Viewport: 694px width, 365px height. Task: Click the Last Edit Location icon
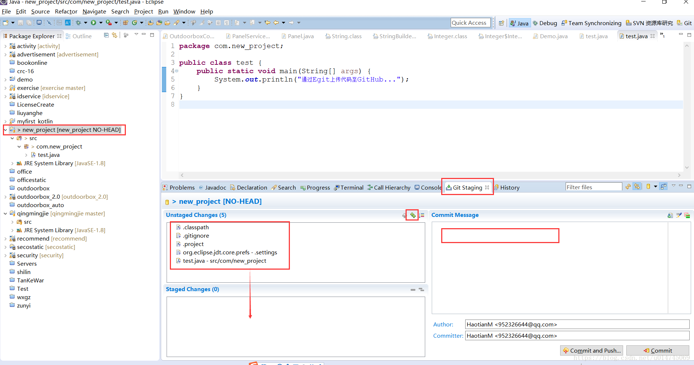coord(267,23)
